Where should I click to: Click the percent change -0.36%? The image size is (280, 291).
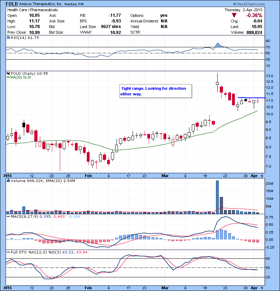[x=254, y=15]
